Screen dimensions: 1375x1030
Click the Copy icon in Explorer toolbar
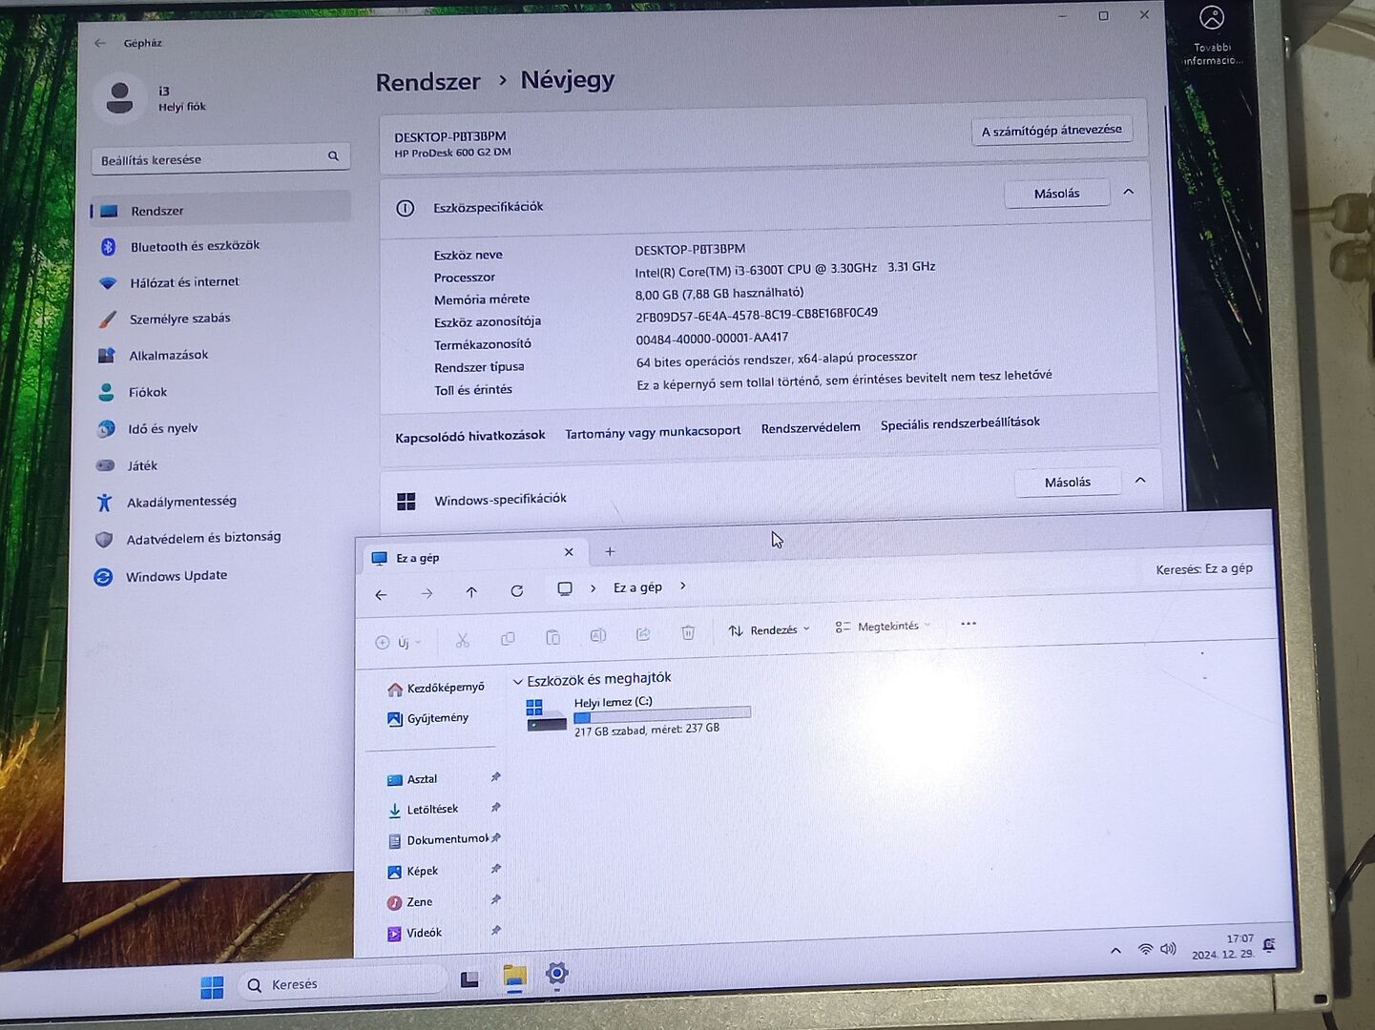pyautogui.click(x=508, y=638)
